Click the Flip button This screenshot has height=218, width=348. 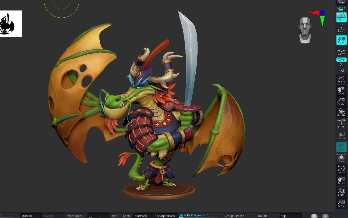coord(290,216)
